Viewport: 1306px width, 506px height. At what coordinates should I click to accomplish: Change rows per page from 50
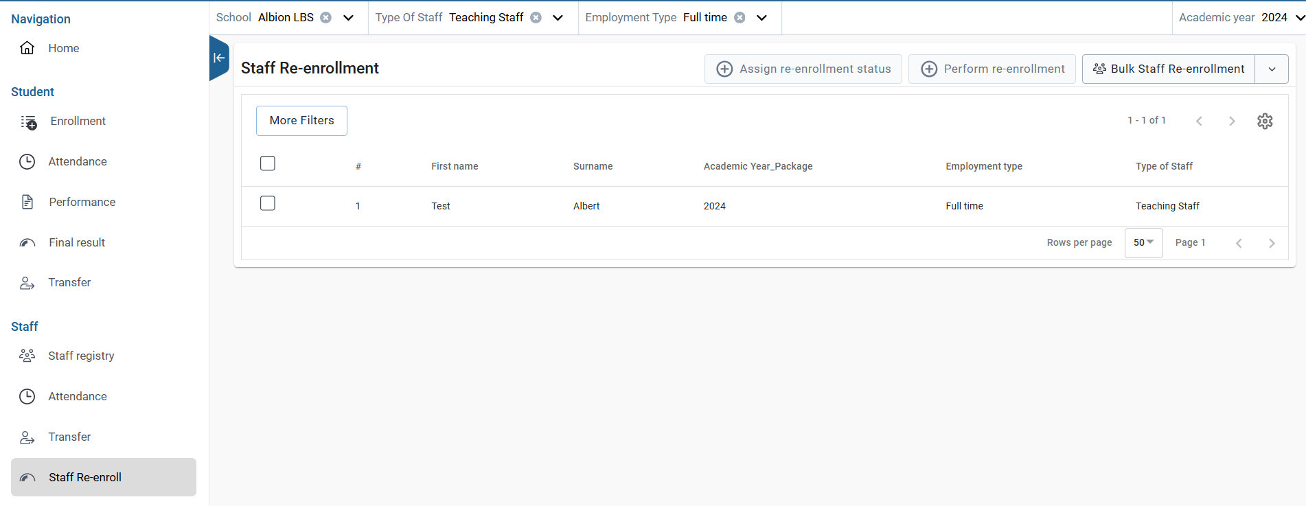click(1143, 243)
